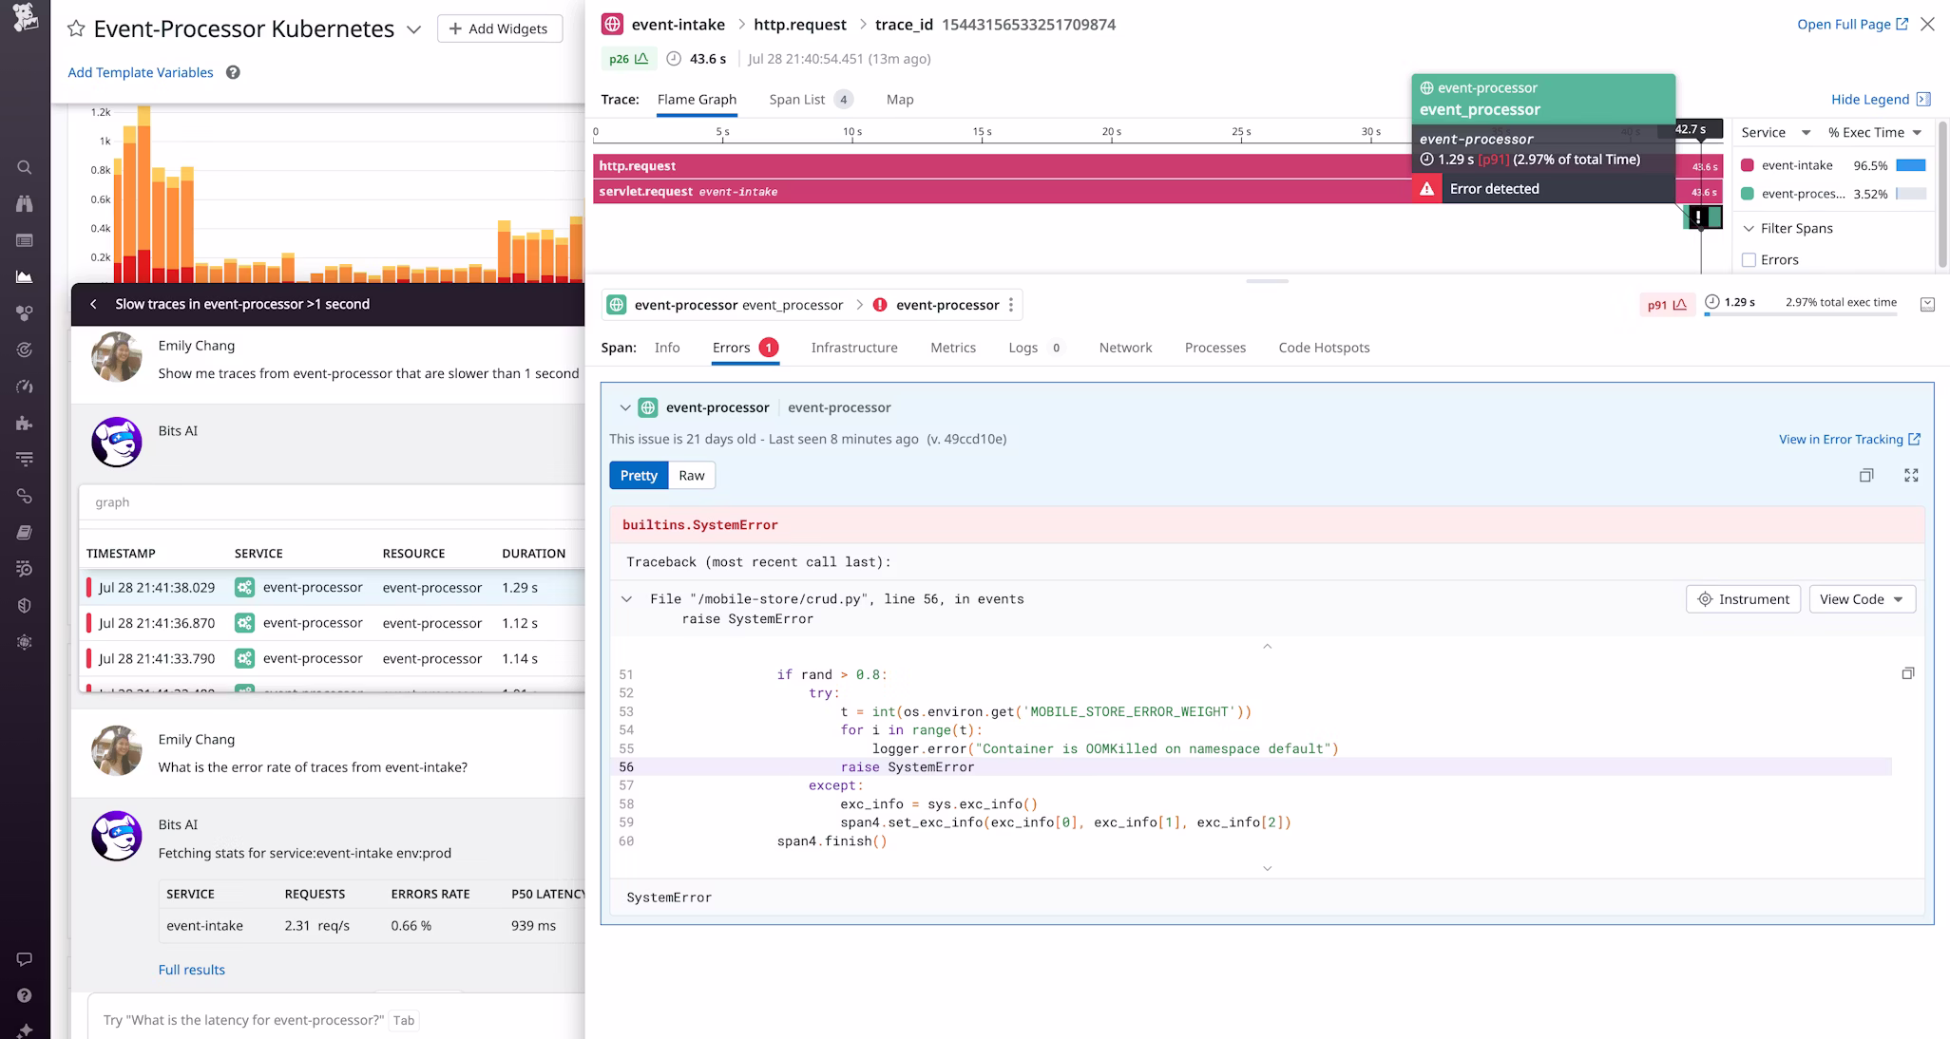Open the View Code dropdown
The height and width of the screenshot is (1039, 1950).
[x=1861, y=599]
